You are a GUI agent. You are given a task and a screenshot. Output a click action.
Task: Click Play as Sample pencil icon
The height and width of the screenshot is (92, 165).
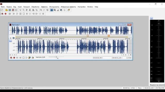pos(30,58)
